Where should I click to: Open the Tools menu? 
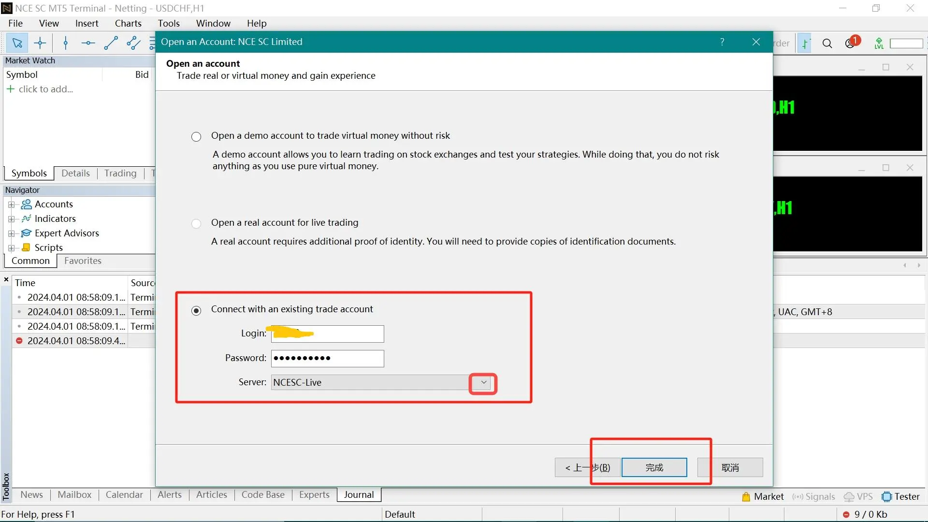(169, 23)
